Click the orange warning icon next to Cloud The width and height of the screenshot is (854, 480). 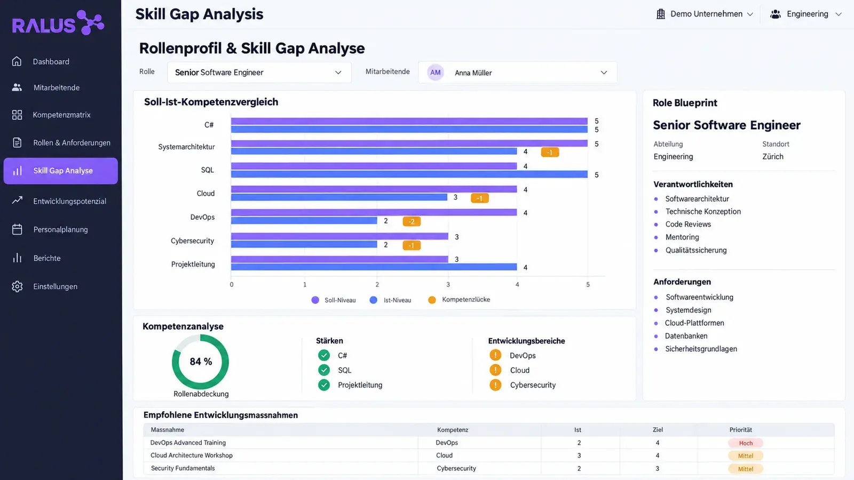(495, 370)
